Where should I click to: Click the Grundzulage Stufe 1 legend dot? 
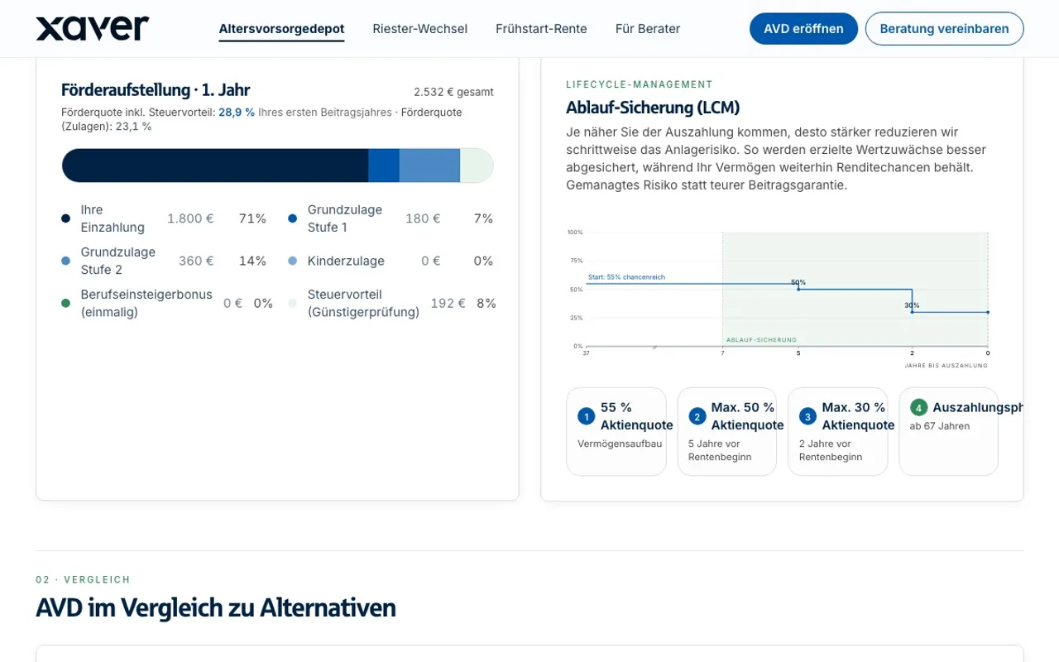click(x=292, y=218)
